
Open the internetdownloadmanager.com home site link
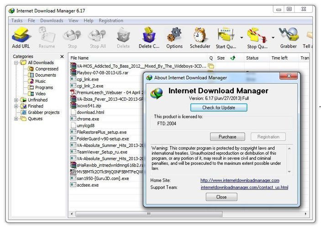pyautogui.click(x=240, y=180)
